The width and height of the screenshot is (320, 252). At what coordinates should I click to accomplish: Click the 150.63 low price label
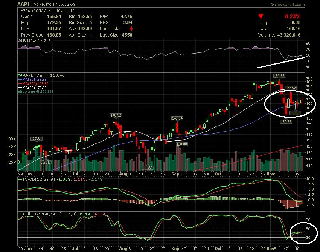coord(286,121)
